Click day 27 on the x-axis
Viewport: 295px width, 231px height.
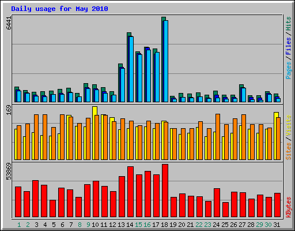click(x=242, y=225)
